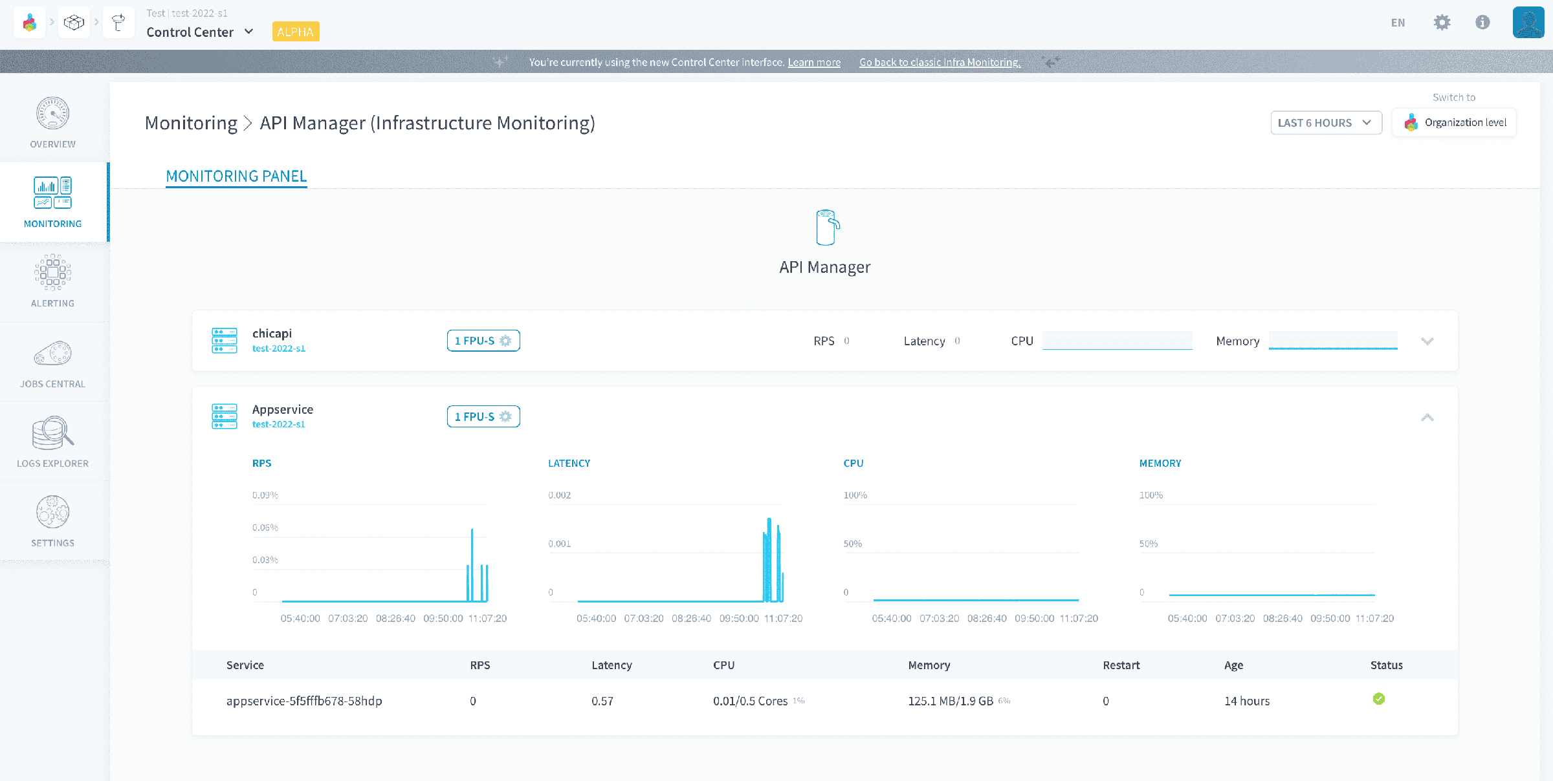Switch to Organization level

(1454, 123)
